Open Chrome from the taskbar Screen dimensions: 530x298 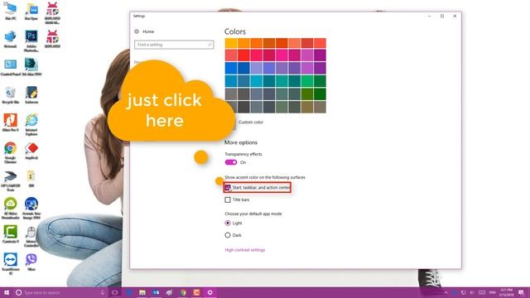click(x=183, y=292)
